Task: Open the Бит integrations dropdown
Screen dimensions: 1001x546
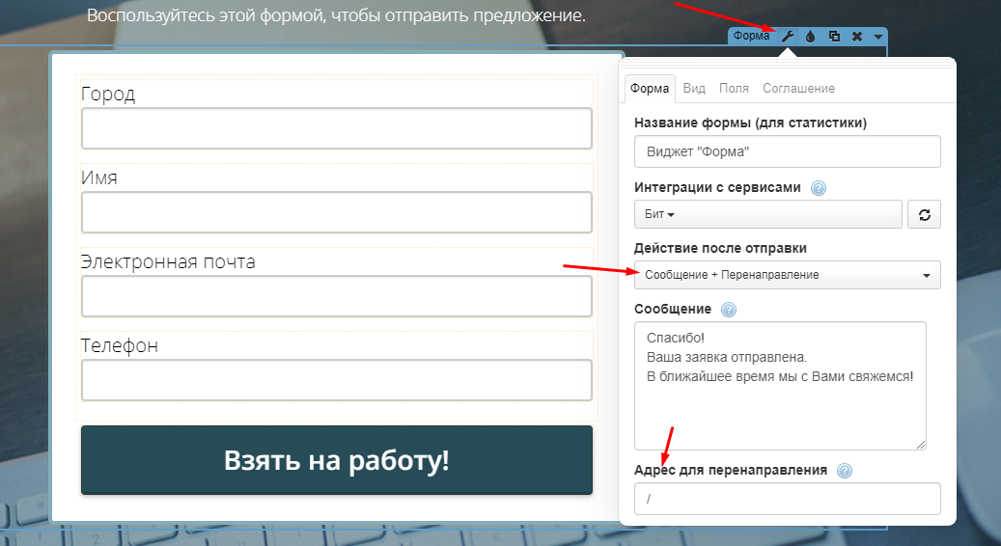Action: click(767, 214)
